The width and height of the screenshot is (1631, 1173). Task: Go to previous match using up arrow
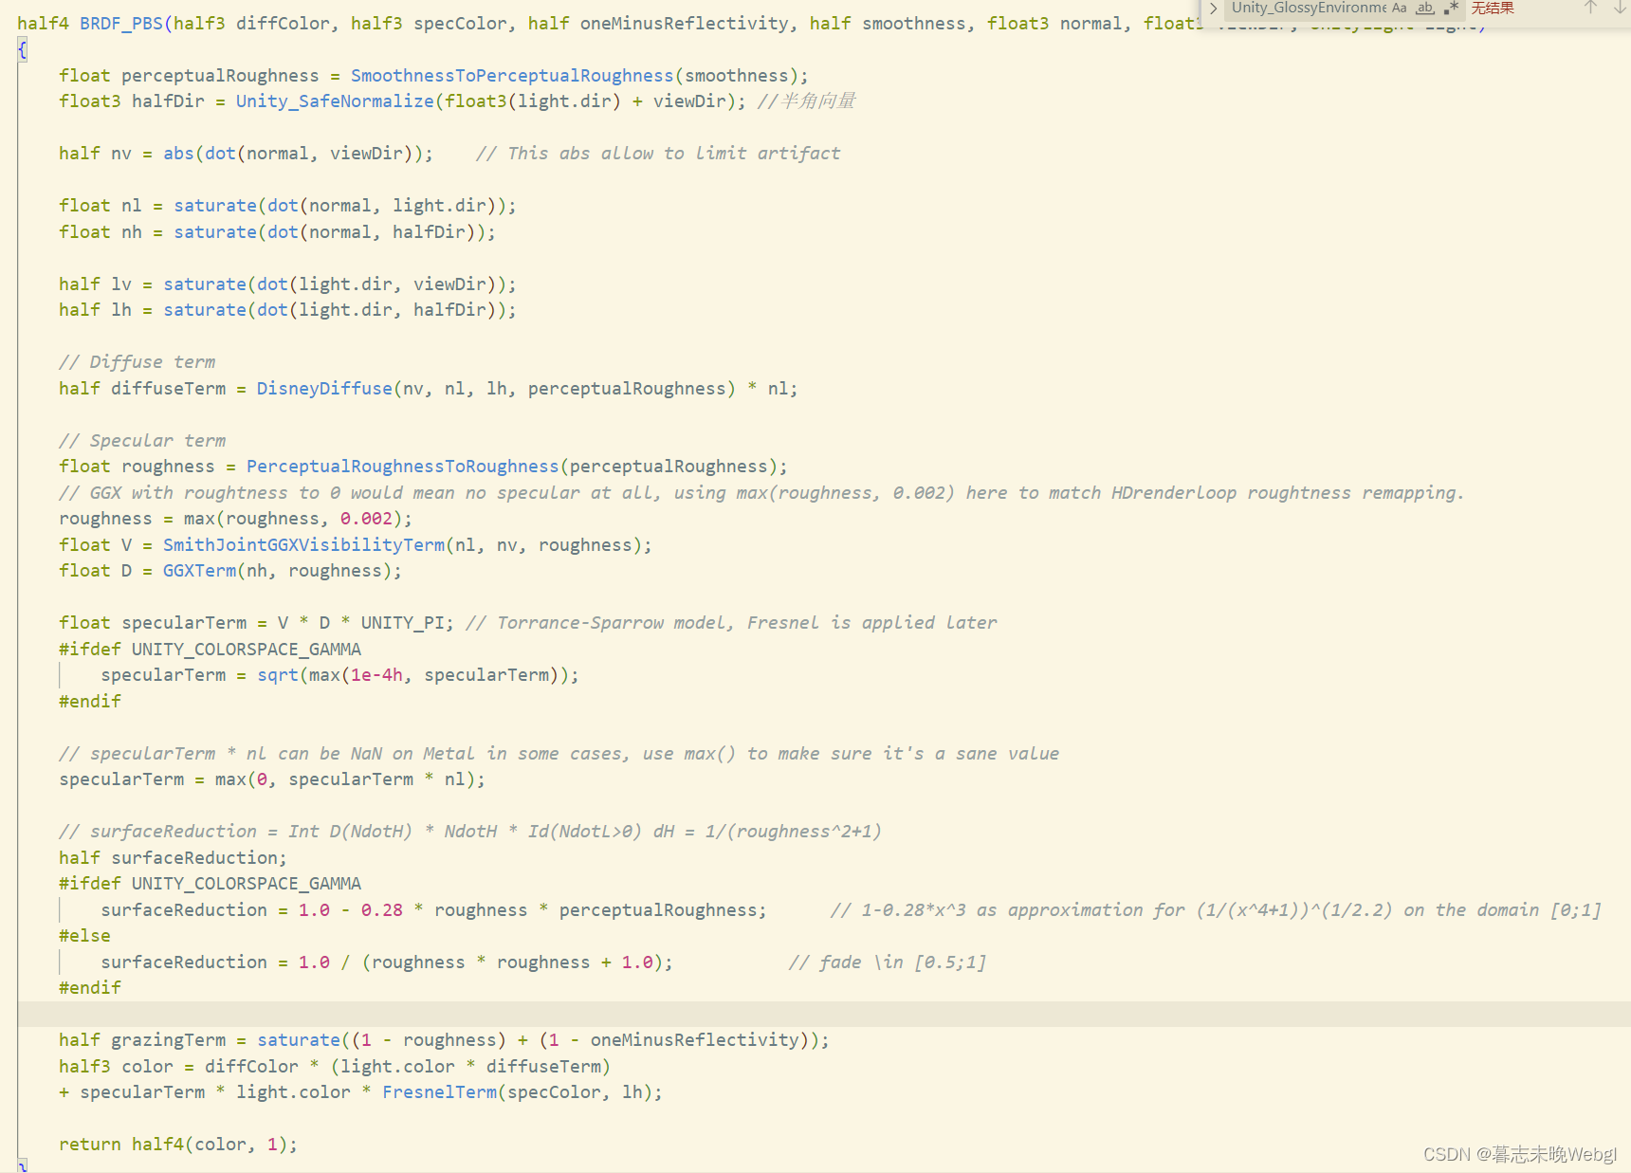[1590, 8]
